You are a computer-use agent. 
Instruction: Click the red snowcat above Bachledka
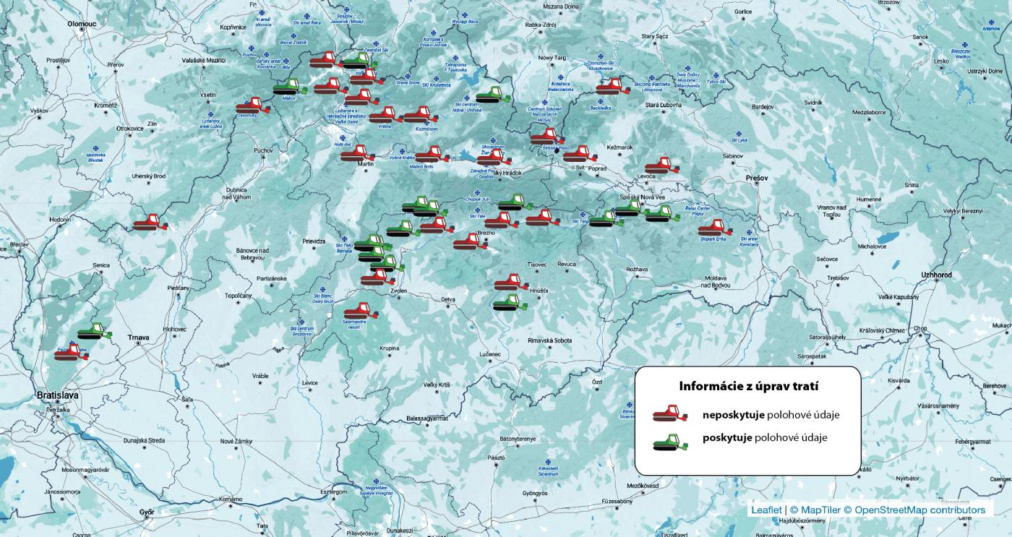pos(613,87)
